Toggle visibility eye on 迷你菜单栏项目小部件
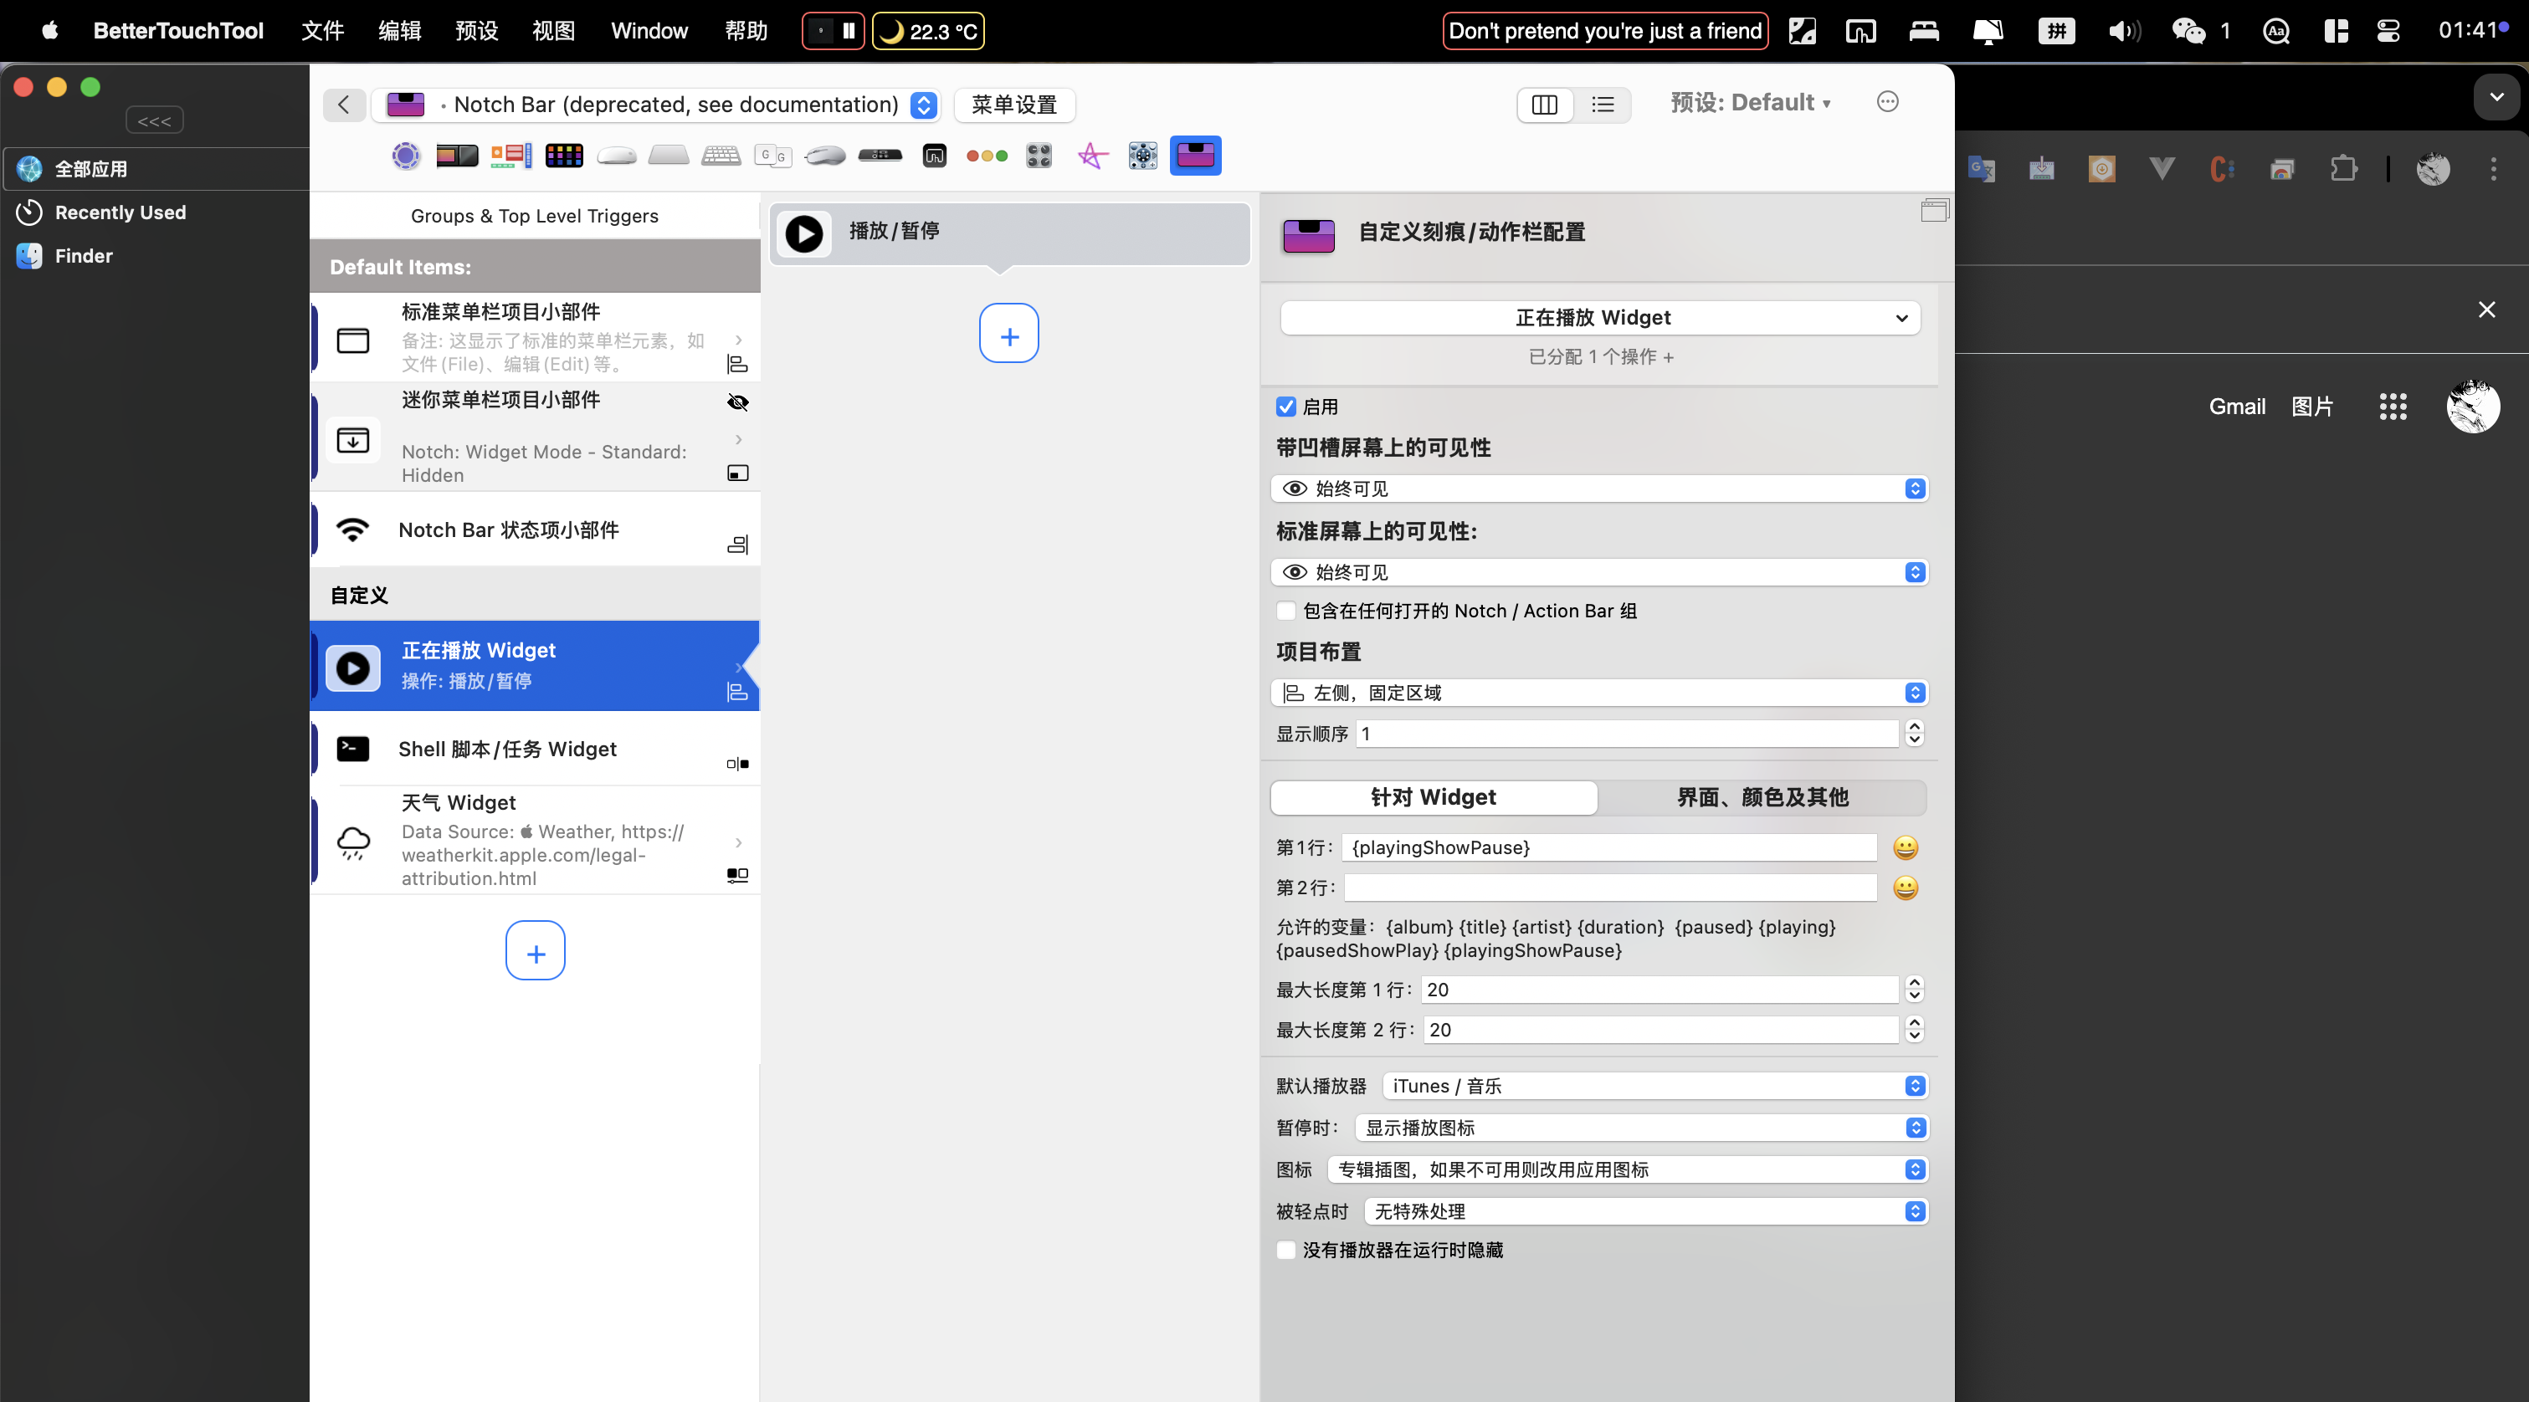This screenshot has height=1402, width=2529. pos(737,402)
